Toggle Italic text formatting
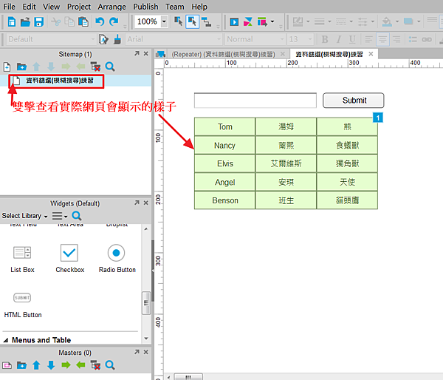 click(339, 39)
